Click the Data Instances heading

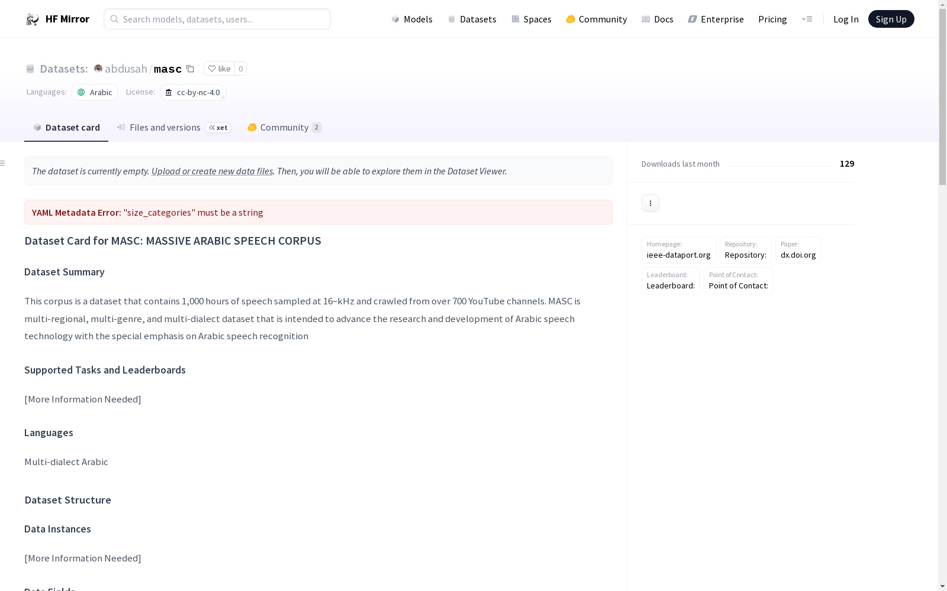click(57, 529)
